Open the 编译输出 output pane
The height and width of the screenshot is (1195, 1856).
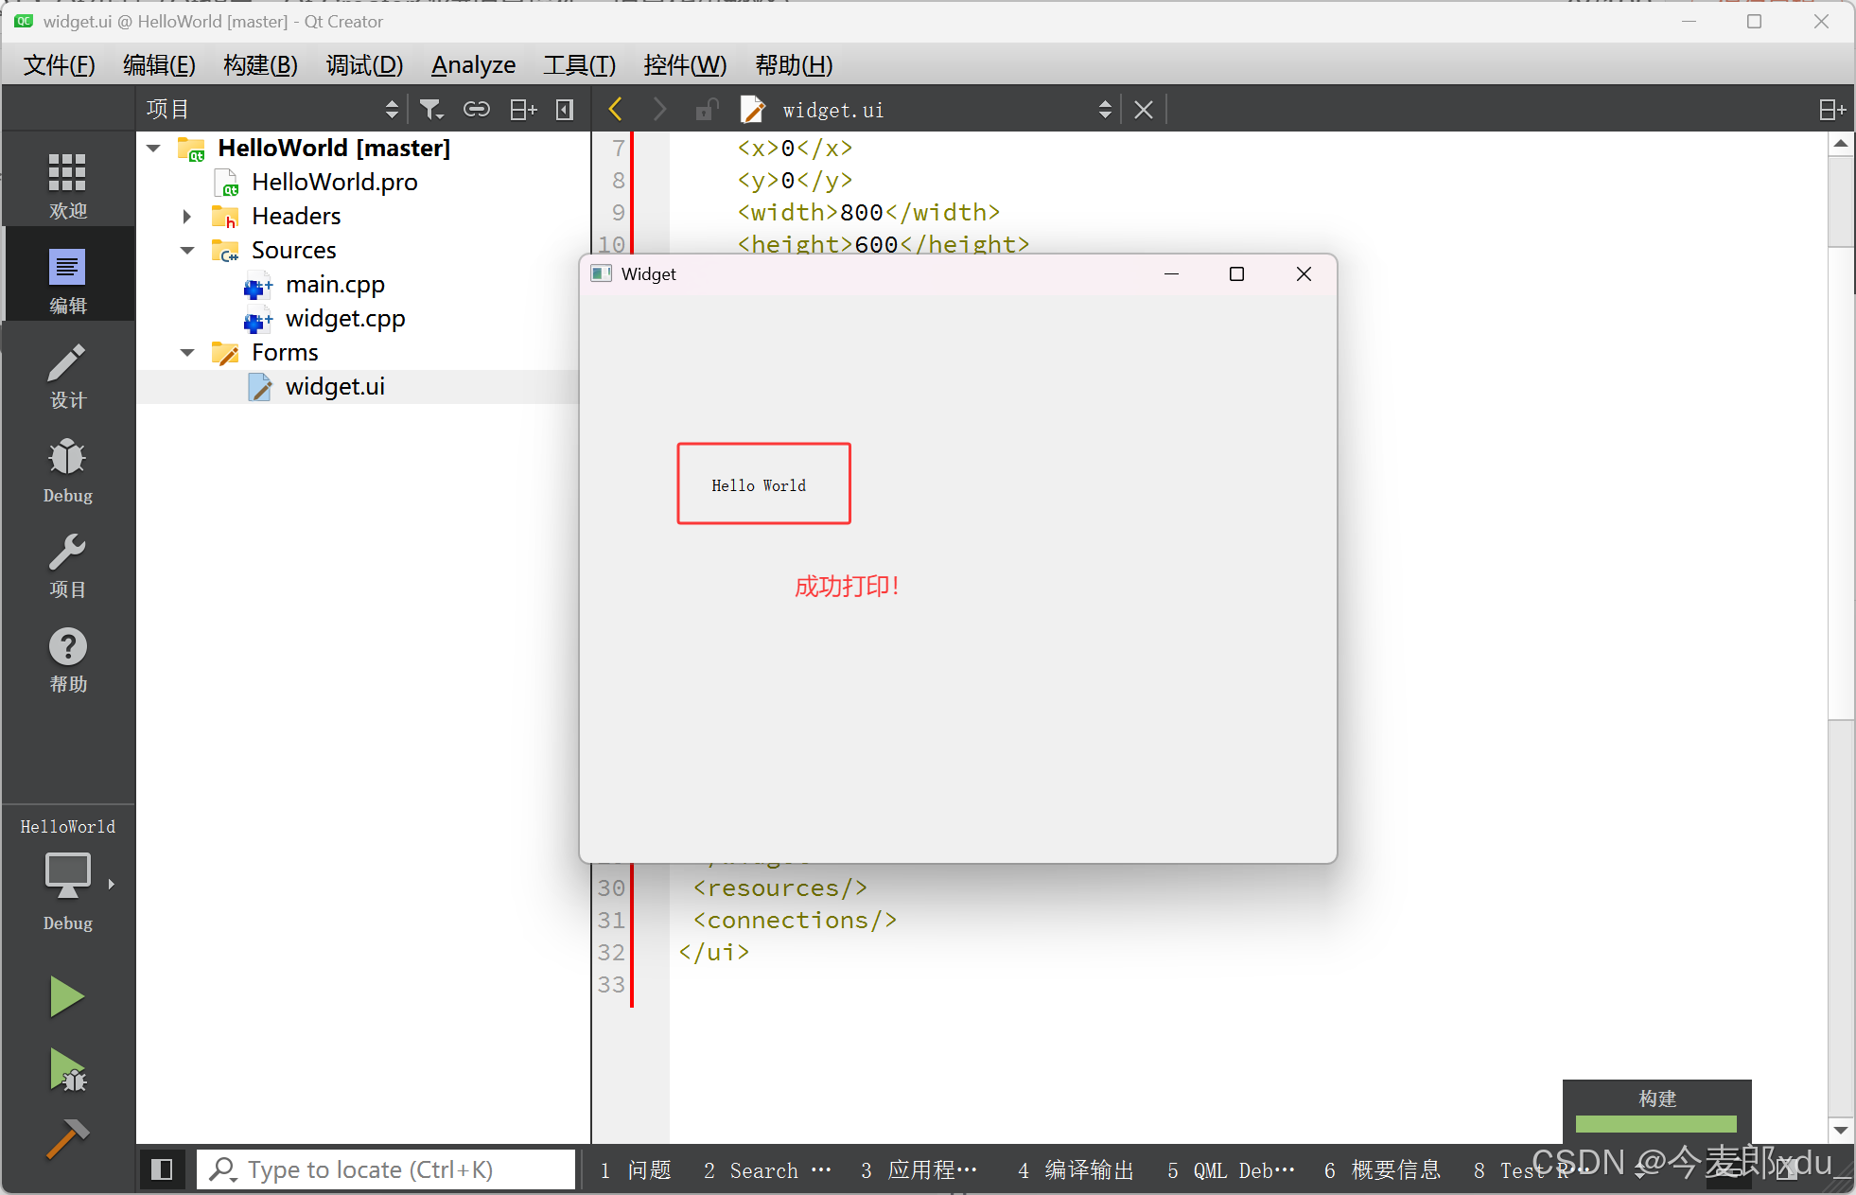tap(1077, 1170)
